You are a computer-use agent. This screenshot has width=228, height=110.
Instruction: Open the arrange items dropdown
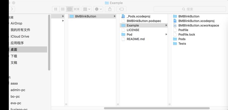tap(87, 9)
